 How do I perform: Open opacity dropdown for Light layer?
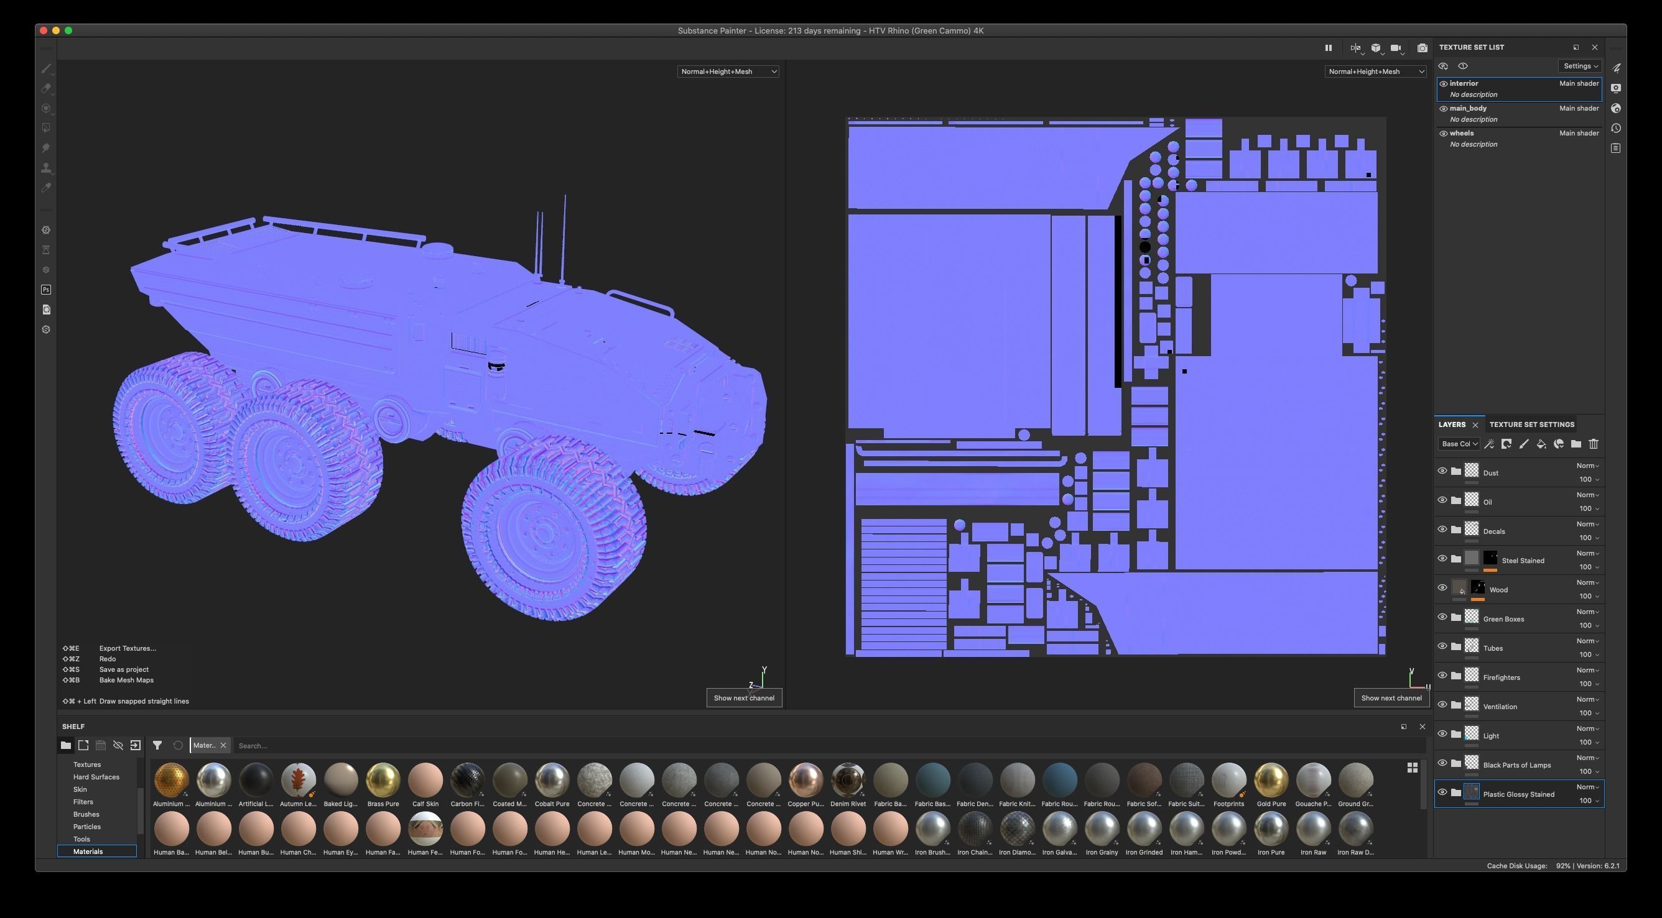pyautogui.click(x=1589, y=742)
